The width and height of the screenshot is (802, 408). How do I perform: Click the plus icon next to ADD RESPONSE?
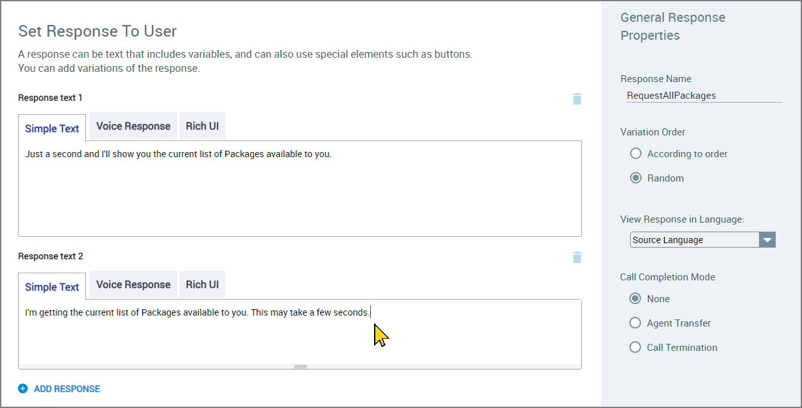tap(23, 388)
